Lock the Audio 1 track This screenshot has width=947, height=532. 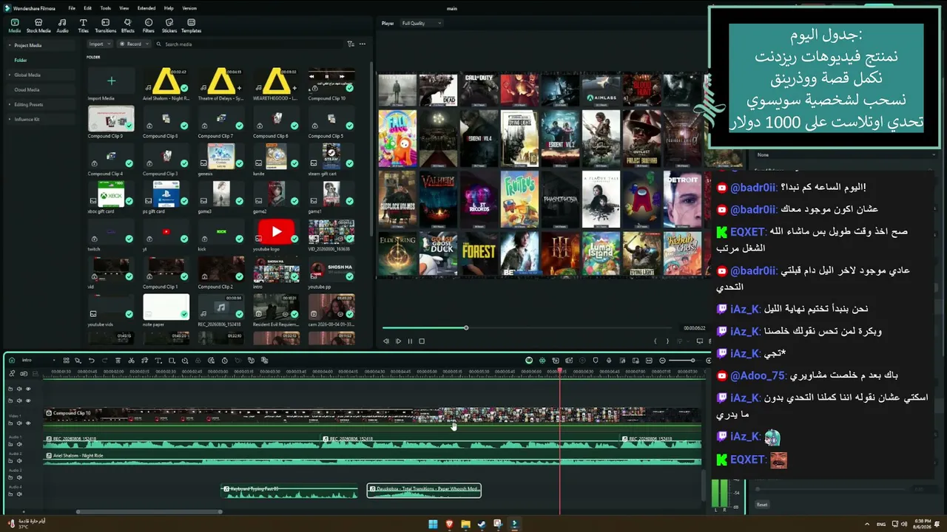point(10,444)
